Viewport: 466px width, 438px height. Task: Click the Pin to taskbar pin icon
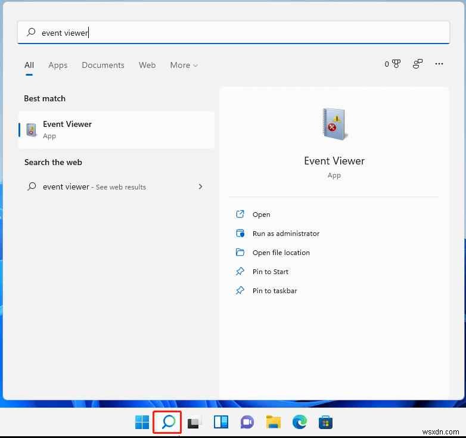pos(240,290)
